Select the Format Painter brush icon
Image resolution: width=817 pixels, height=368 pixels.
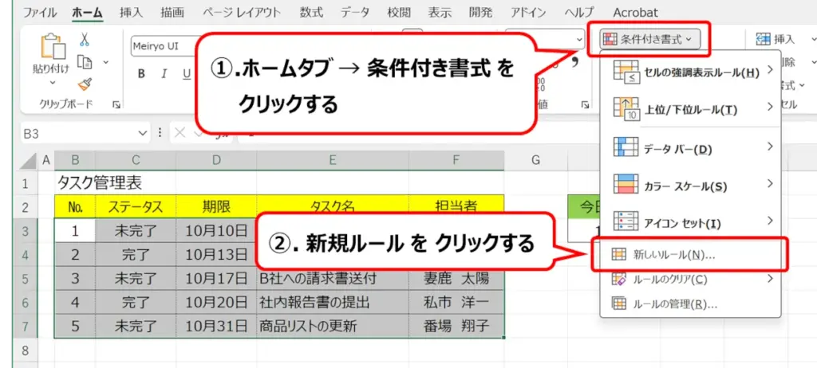(x=85, y=84)
